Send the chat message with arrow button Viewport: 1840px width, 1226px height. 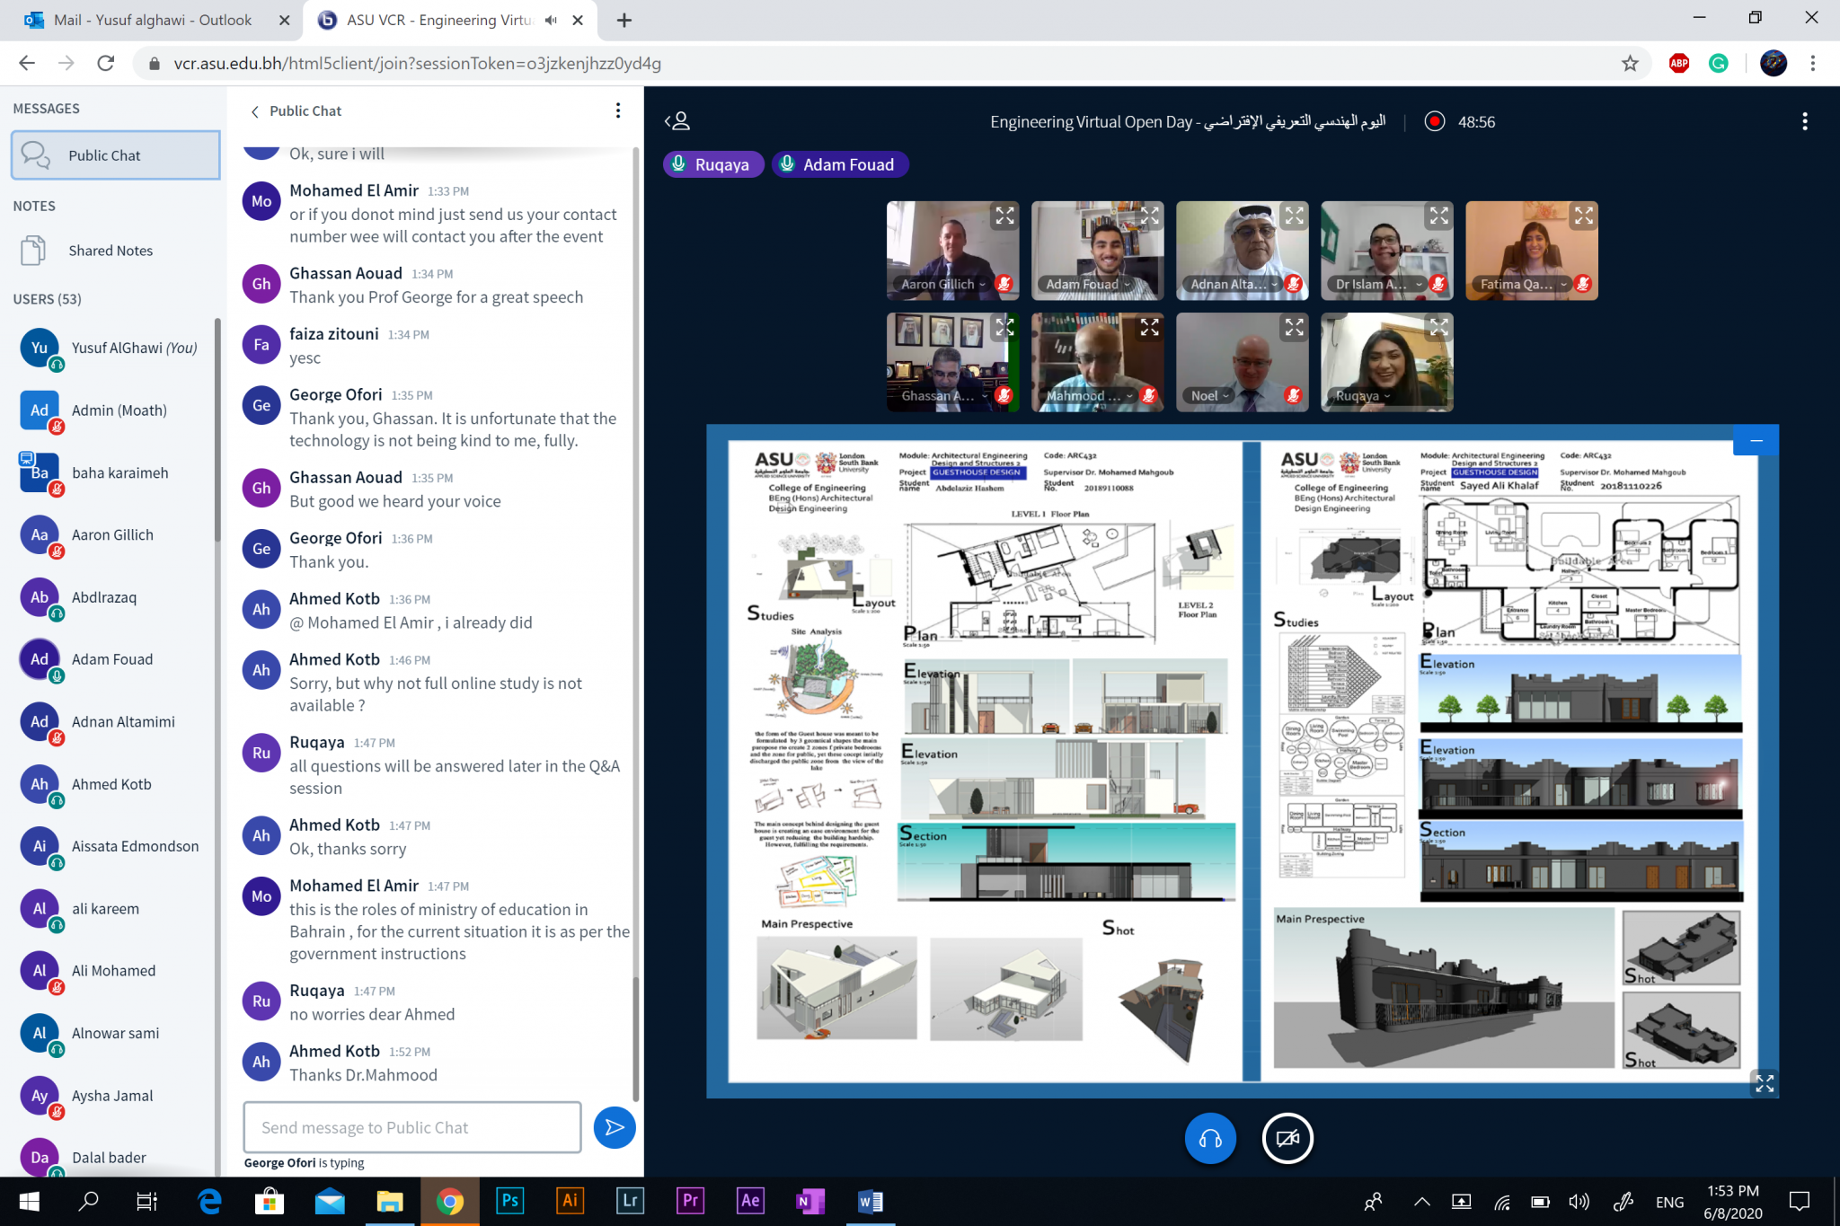[x=615, y=1127]
